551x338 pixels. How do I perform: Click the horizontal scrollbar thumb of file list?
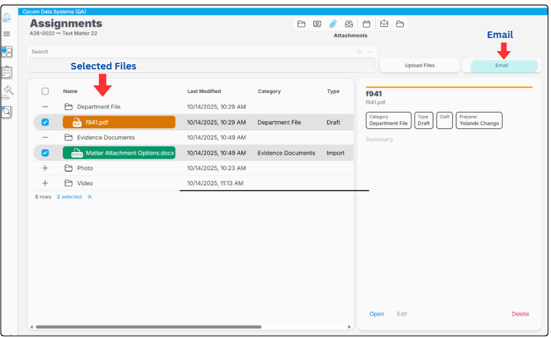[x=149, y=327]
